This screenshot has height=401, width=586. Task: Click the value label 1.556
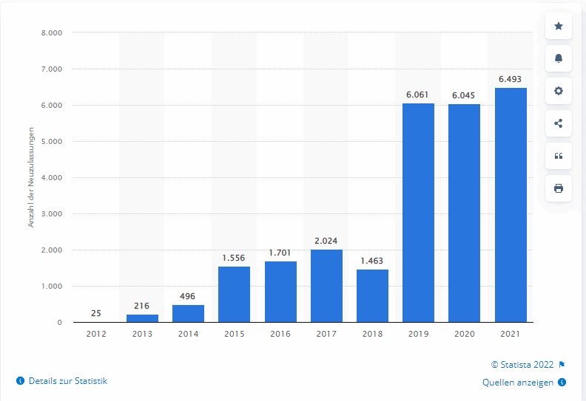click(234, 258)
